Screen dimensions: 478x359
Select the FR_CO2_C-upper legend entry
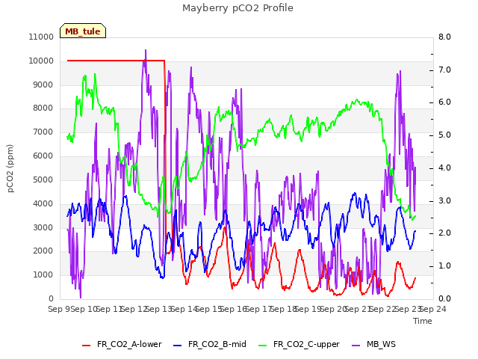click(x=299, y=344)
